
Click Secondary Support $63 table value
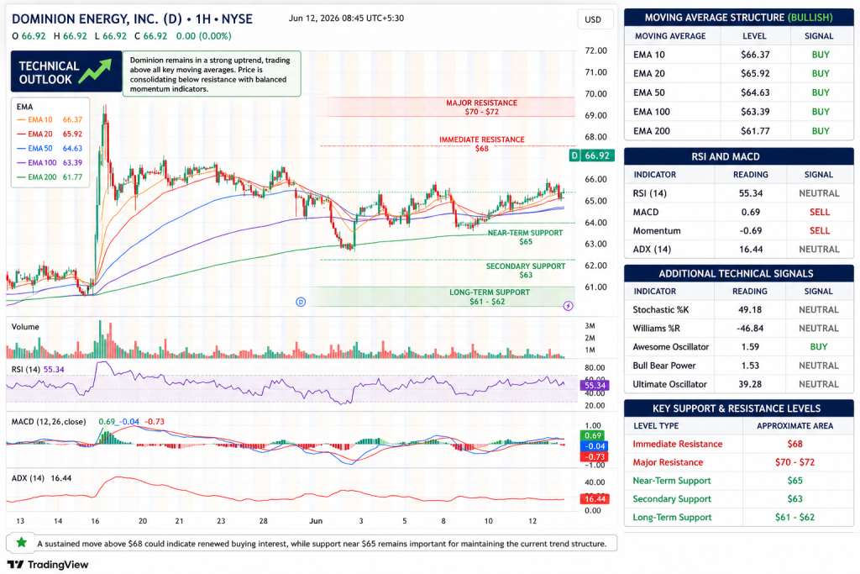794,499
